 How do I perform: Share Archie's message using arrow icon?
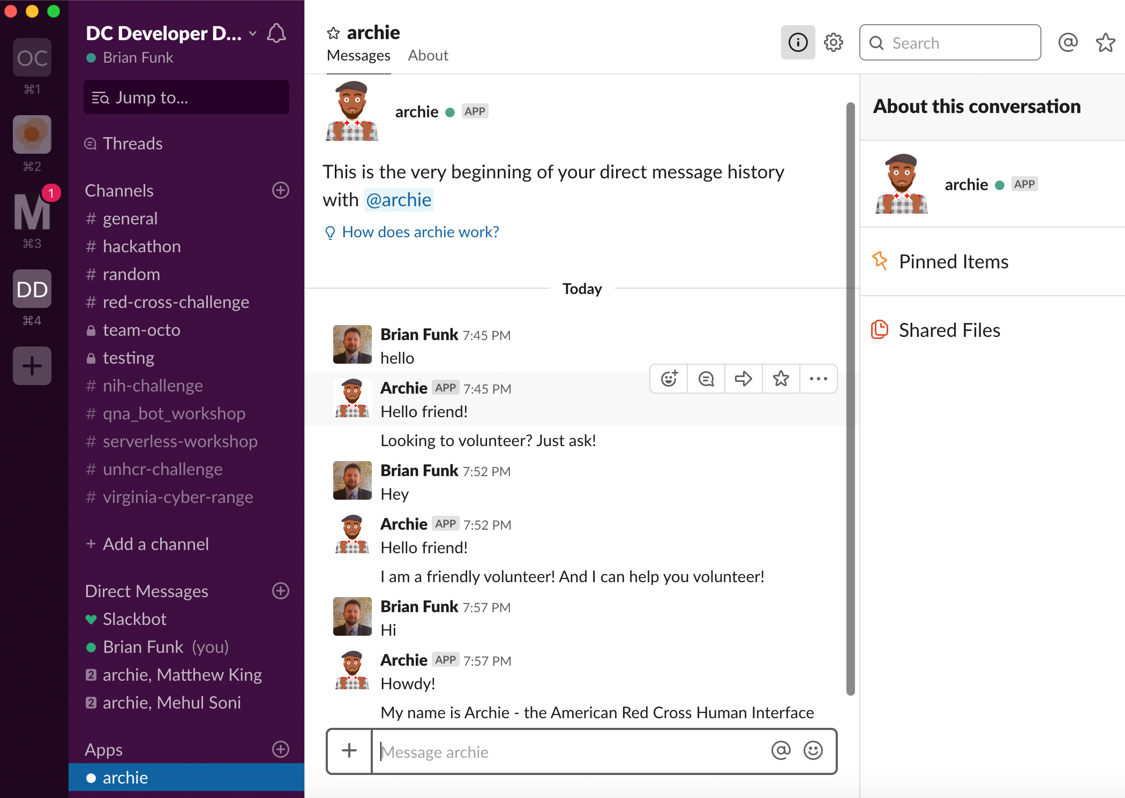pyautogui.click(x=744, y=379)
